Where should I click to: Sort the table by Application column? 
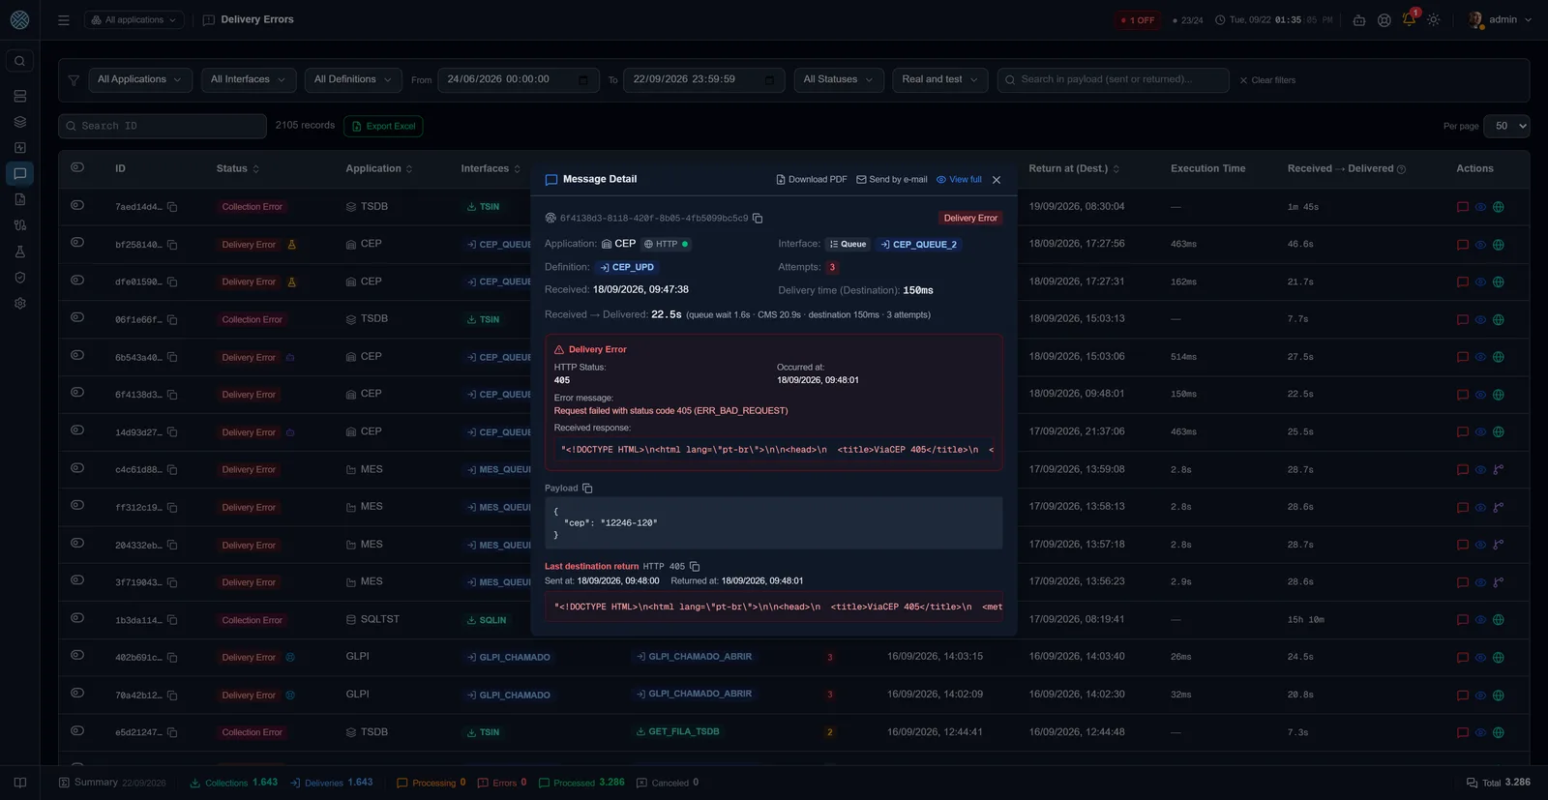[379, 168]
